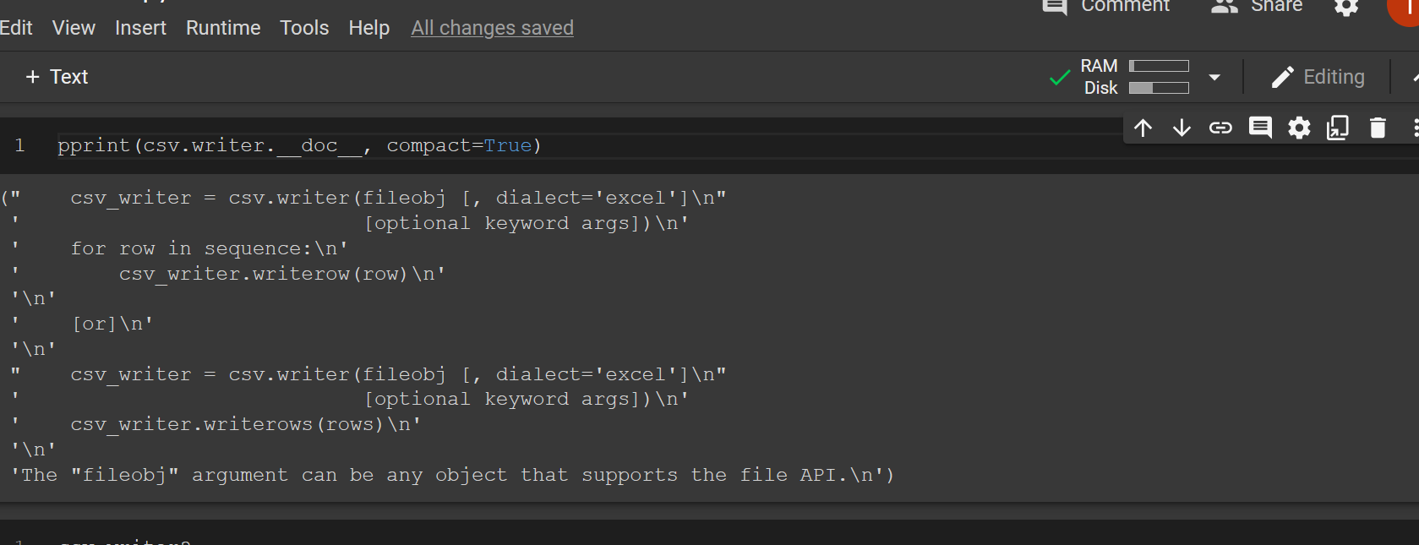The width and height of the screenshot is (1419, 545).
Task: Move the code cell down
Action: pyautogui.click(x=1182, y=128)
